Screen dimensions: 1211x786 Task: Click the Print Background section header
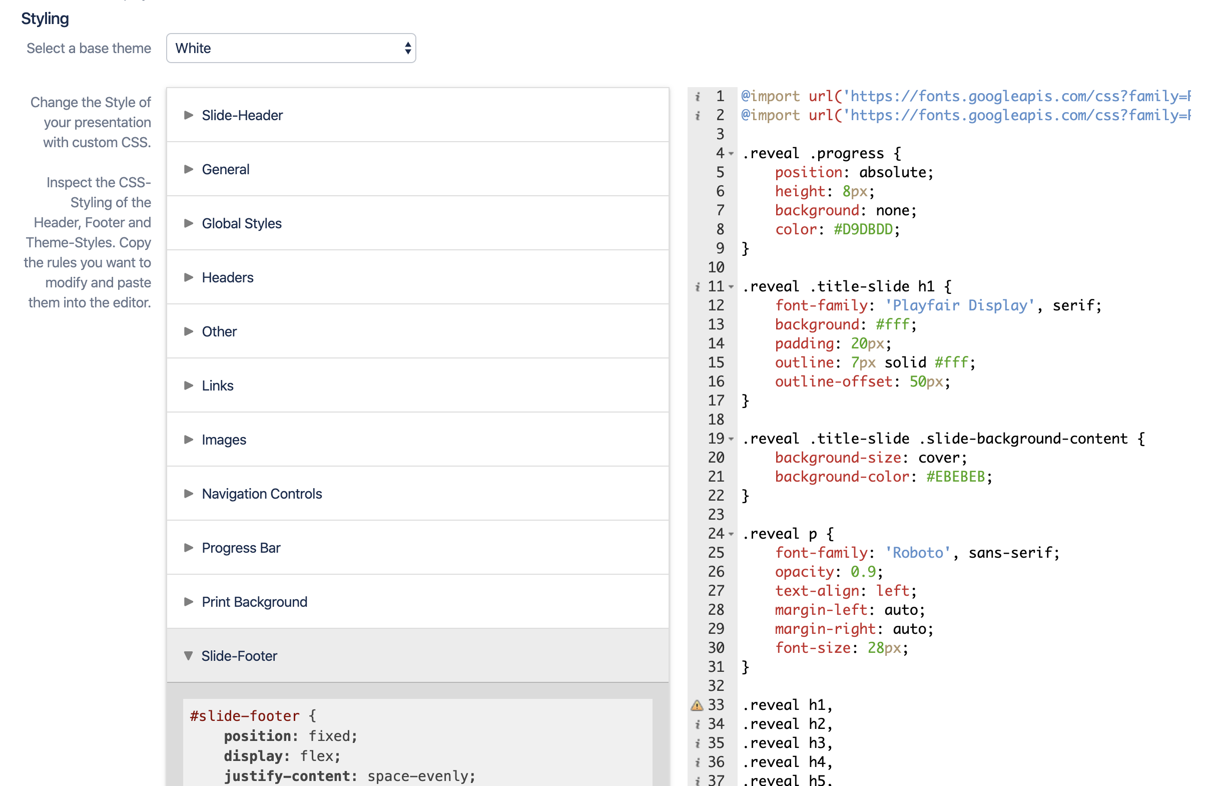(x=254, y=602)
